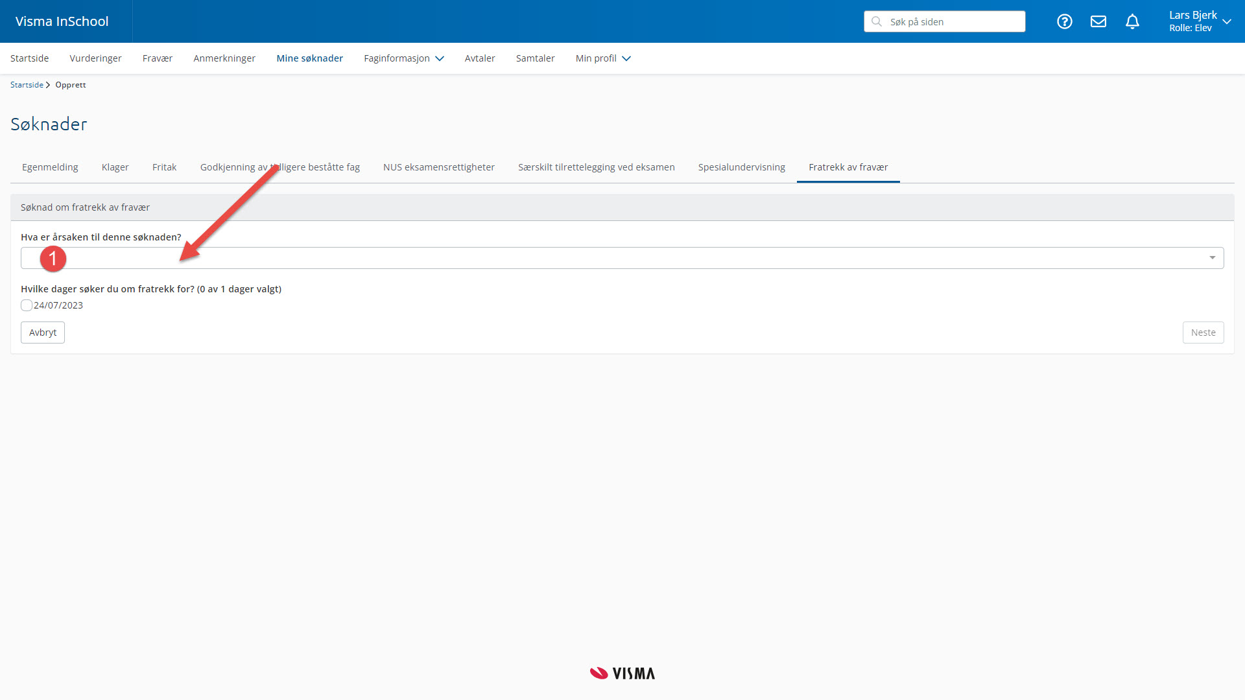This screenshot has width=1245, height=700.
Task: Click the Startside breadcrumb link
Action: coord(27,85)
